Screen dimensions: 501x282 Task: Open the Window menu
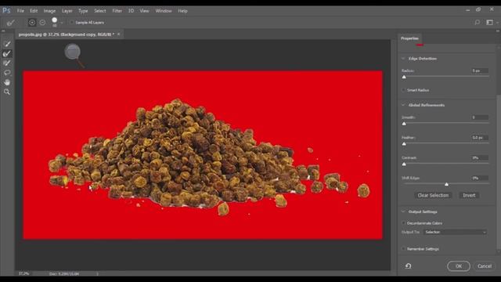point(164,10)
